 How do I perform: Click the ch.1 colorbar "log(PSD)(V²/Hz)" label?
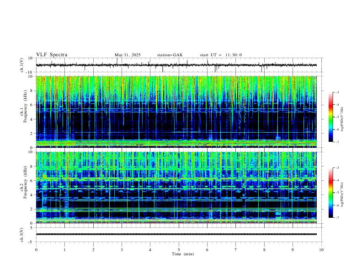[342, 119]
